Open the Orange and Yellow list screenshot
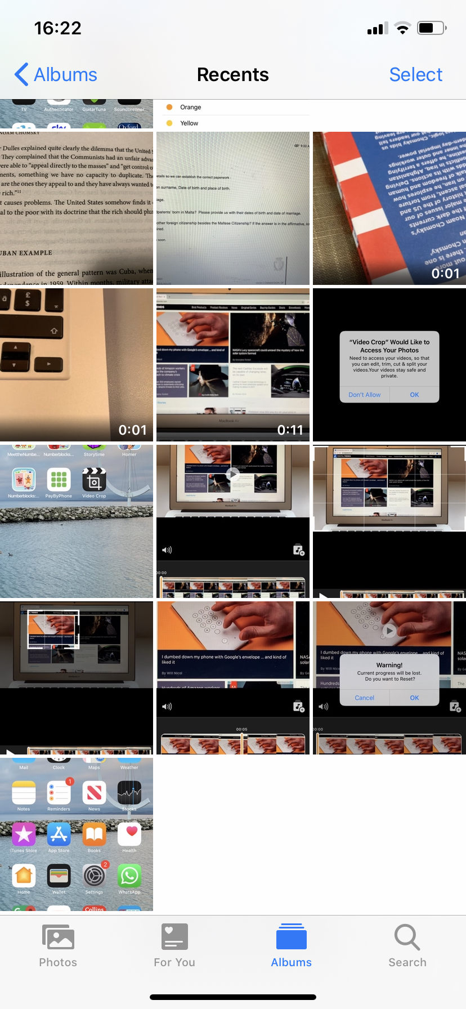The height and width of the screenshot is (1009, 466). (233, 114)
